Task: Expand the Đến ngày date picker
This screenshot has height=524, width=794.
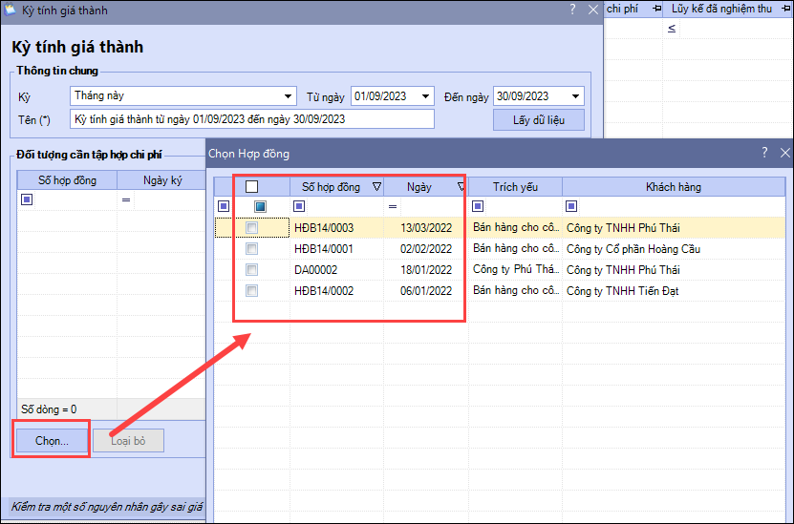Action: click(x=574, y=96)
